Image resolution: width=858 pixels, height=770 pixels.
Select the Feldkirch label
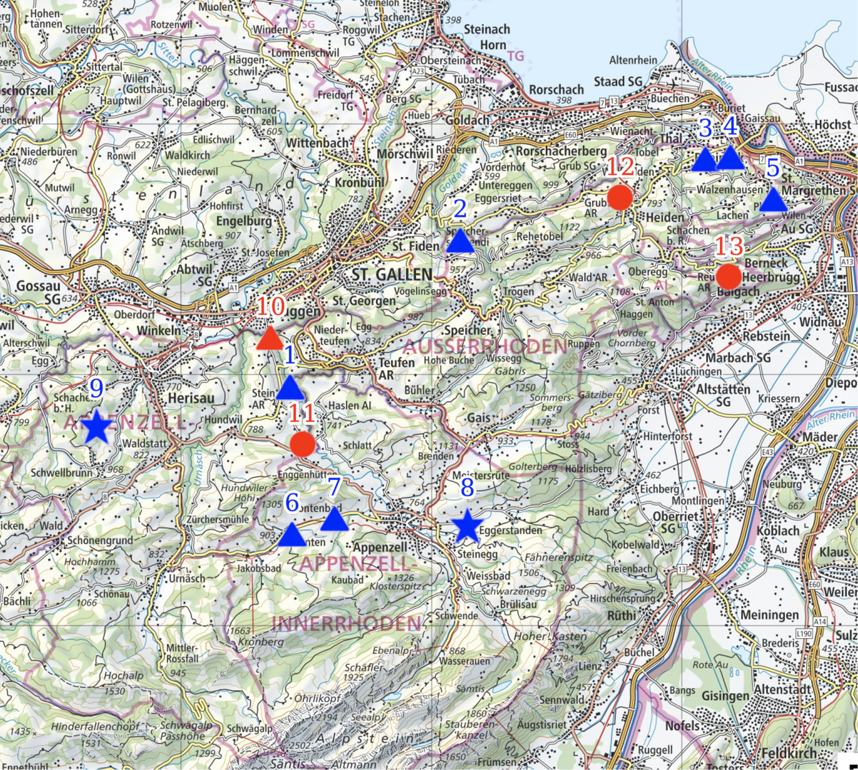[x=789, y=753]
